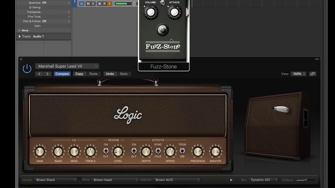
Task: Expand the Track: Audio 1 inspector section
Action: [20, 37]
